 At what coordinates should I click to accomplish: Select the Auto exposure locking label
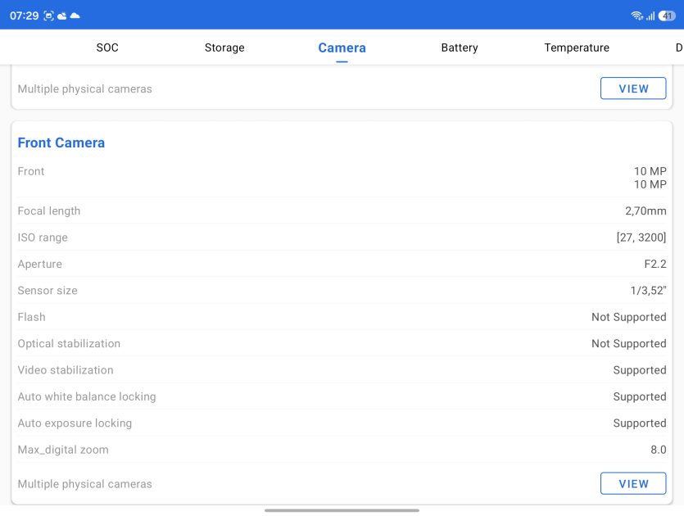(75, 423)
